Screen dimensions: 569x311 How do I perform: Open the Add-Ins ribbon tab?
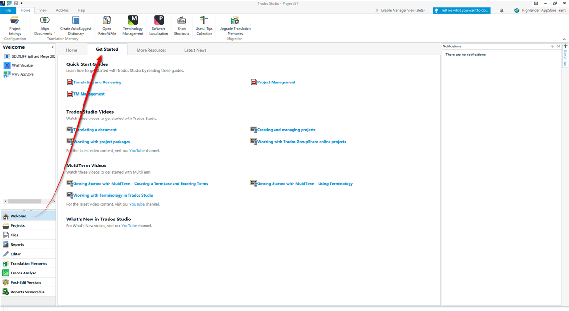(62, 10)
